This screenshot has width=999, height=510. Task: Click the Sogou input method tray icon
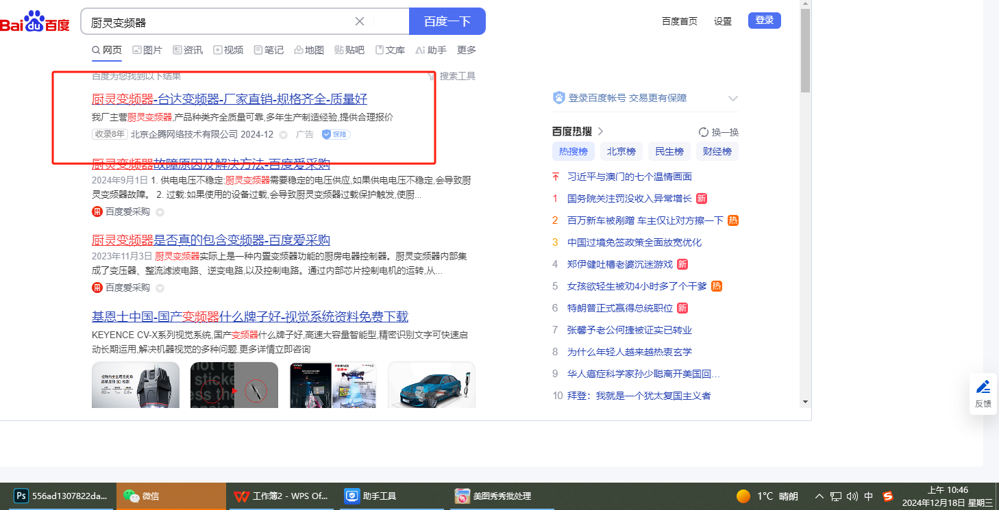tap(887, 496)
